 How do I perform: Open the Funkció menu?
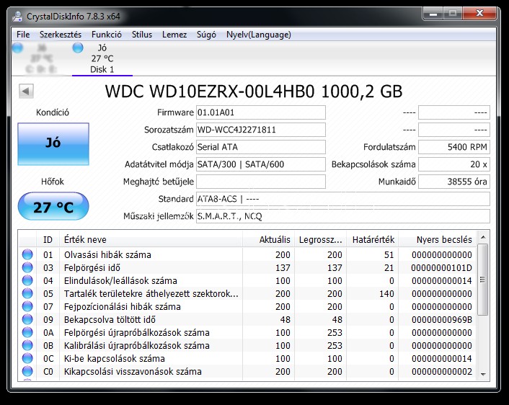tap(107, 34)
